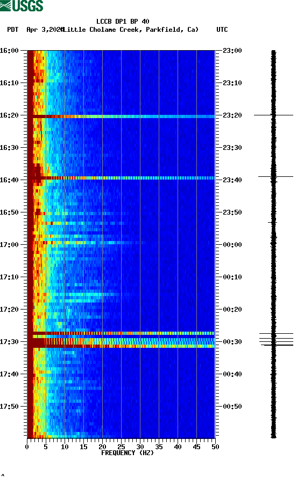The image size is (297, 481).
Task: Click the 23:30 UTC time label
Action: click(x=232, y=148)
